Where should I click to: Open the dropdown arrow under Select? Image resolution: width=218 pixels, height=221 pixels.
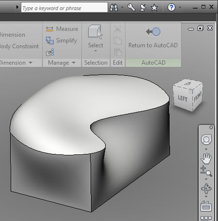click(95, 51)
